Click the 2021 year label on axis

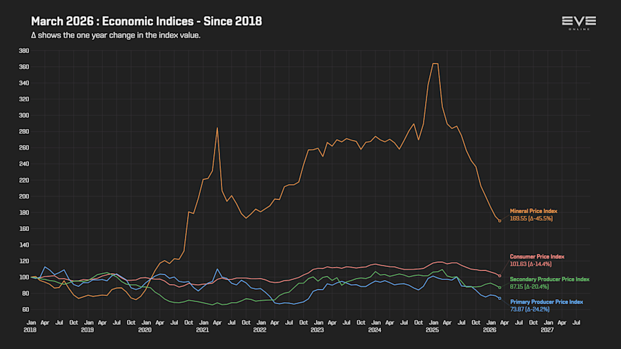point(202,330)
